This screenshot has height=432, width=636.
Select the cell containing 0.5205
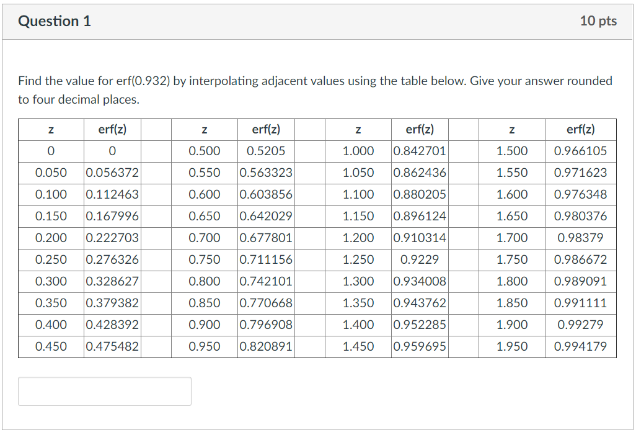pos(266,151)
